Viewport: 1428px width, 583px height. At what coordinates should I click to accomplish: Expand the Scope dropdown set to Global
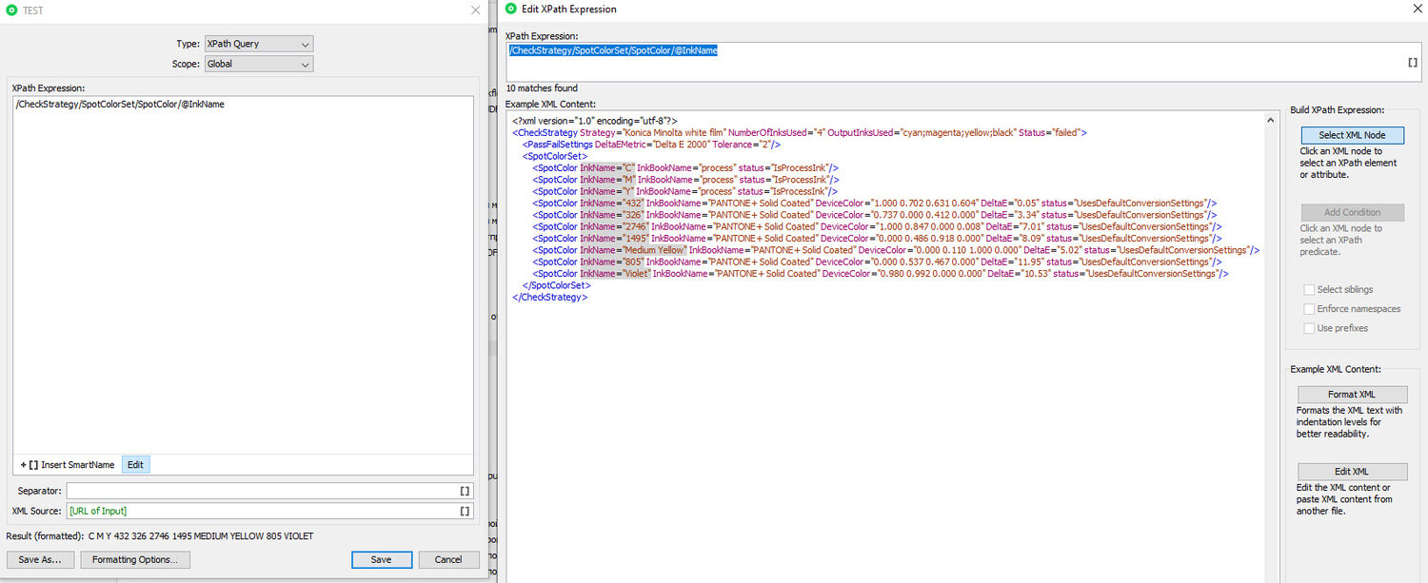[x=258, y=64]
